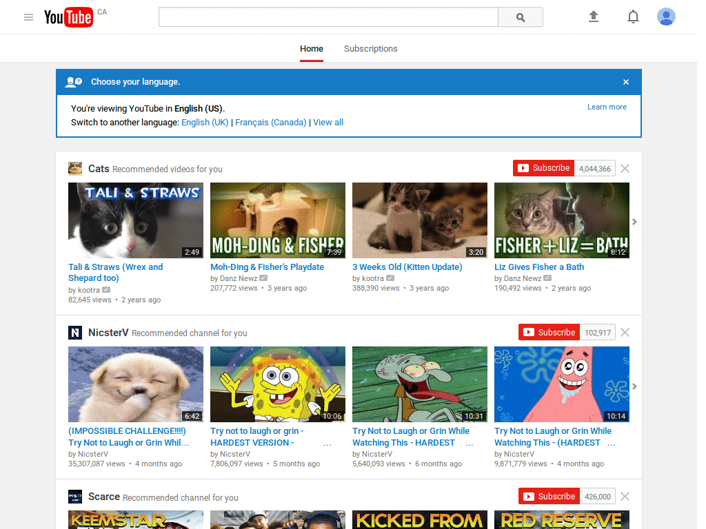Open the Squidward video thumbnail
The height and width of the screenshot is (529, 706).
point(420,384)
